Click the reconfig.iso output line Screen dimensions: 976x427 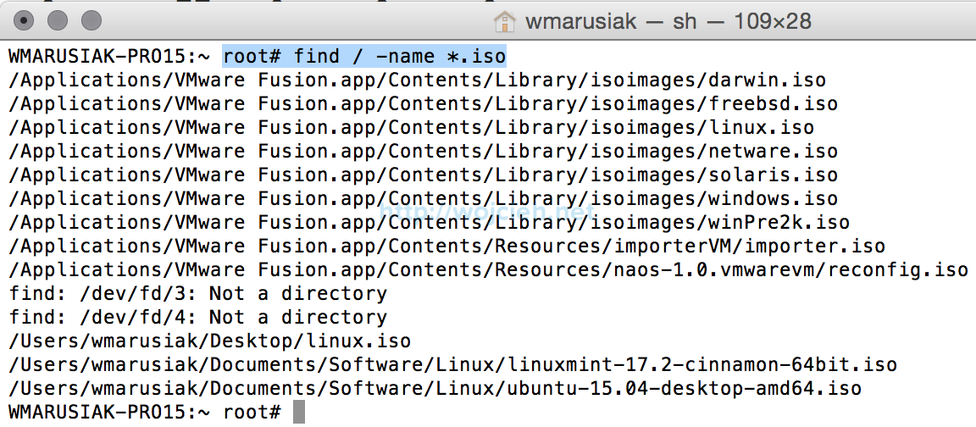point(487,270)
